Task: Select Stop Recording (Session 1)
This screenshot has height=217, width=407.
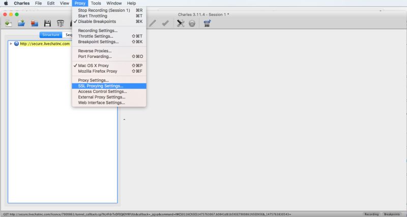Action: pos(109,10)
